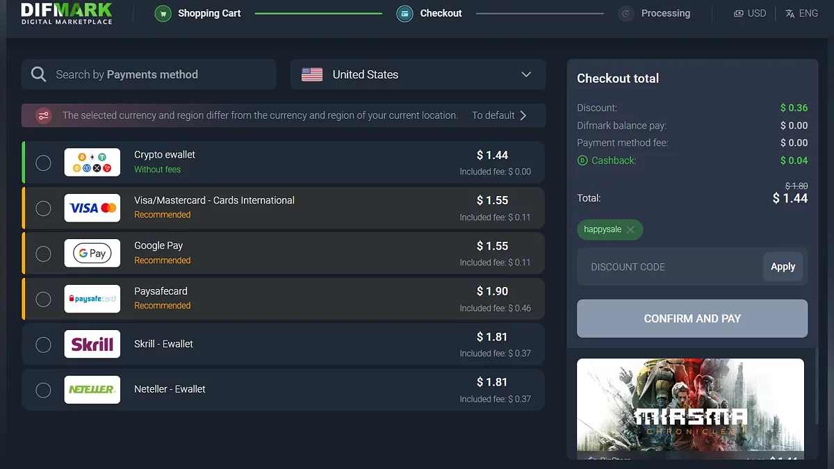Click the Skrill logo
Viewport: 834px width, 469px height.
pos(92,344)
